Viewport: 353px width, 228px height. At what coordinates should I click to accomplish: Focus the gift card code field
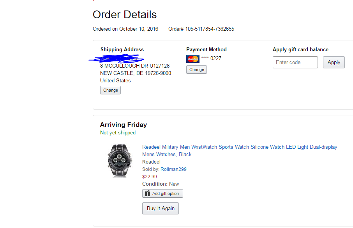pos(295,62)
